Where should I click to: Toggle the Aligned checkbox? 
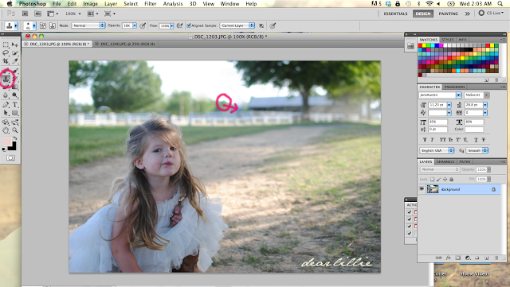coord(189,25)
